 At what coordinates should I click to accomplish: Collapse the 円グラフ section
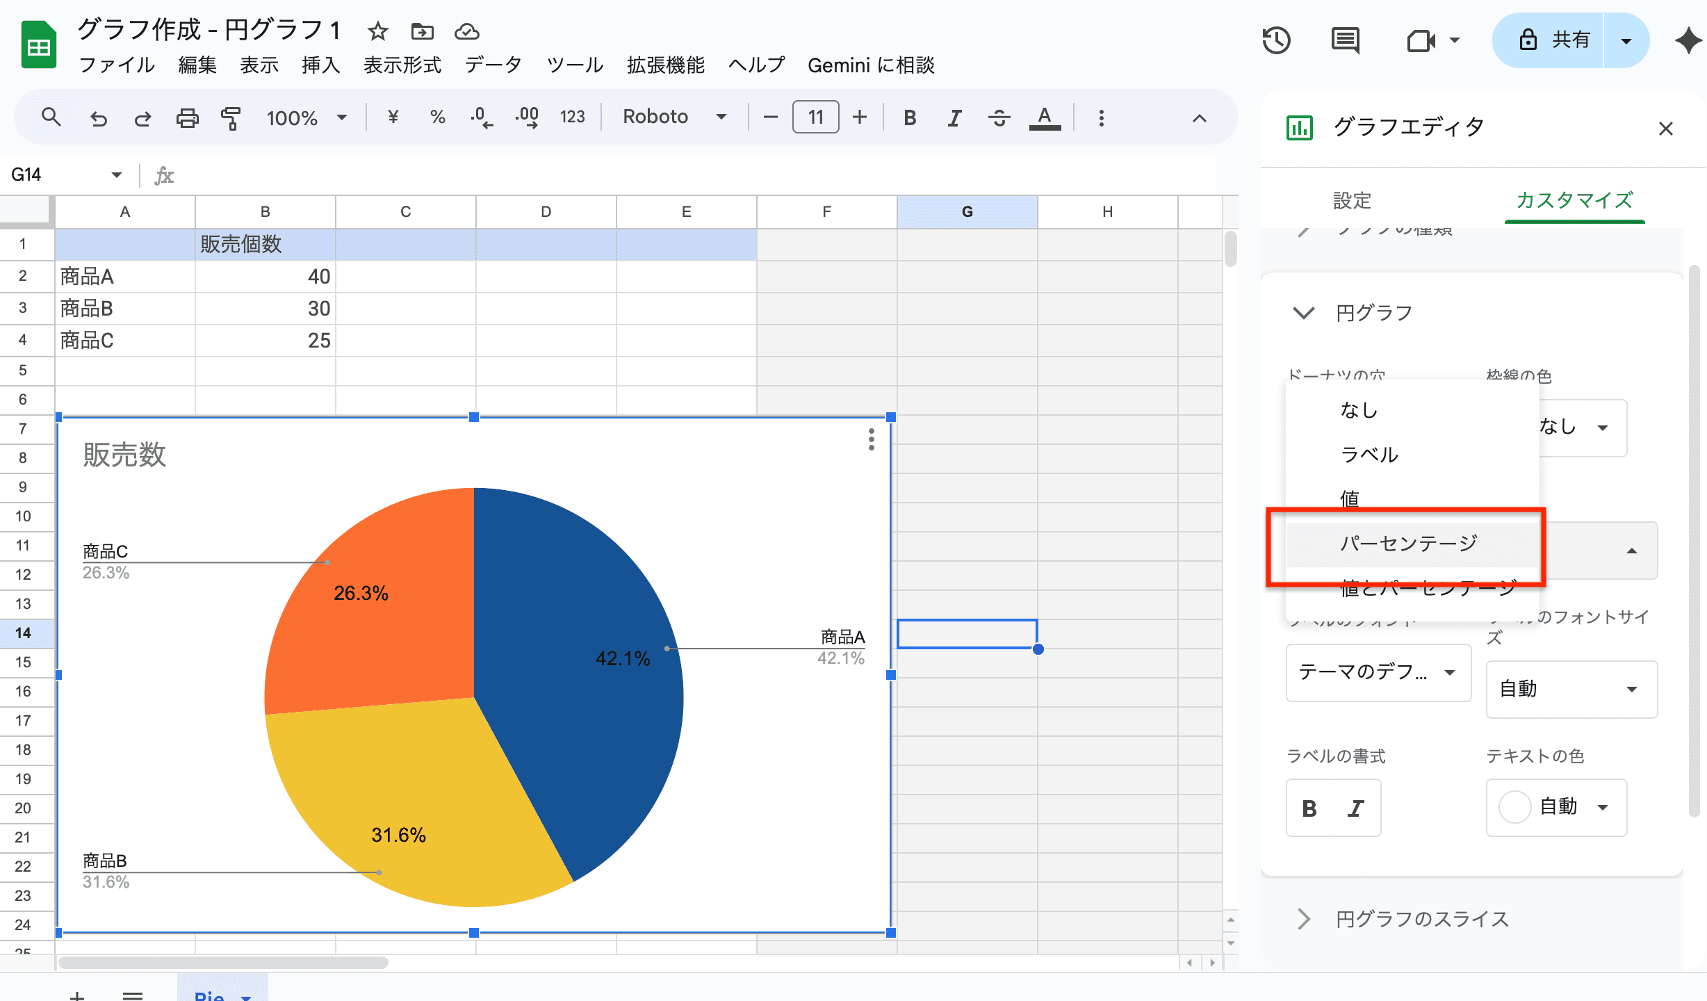[1305, 312]
